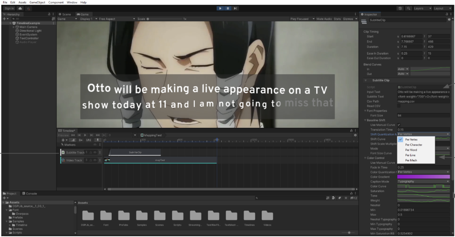This screenshot has width=455, height=237.
Task: Toggle the Inspector panel lock icon
Action: coord(447,14)
